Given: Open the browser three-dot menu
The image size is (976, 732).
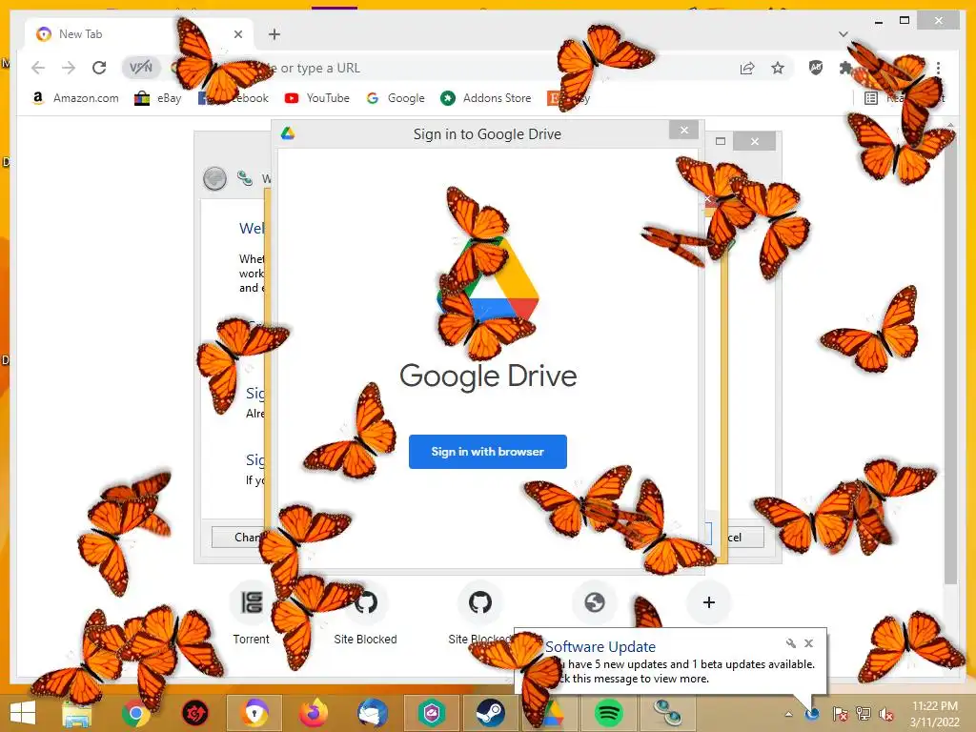Looking at the screenshot, I should pos(938,68).
